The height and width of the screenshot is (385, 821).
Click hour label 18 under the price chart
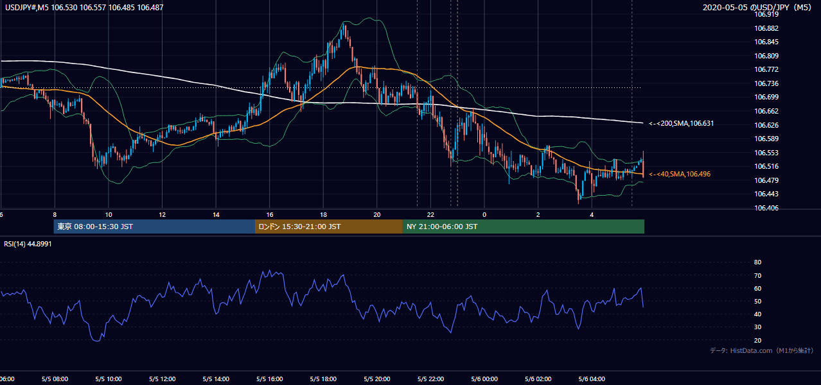click(x=324, y=215)
